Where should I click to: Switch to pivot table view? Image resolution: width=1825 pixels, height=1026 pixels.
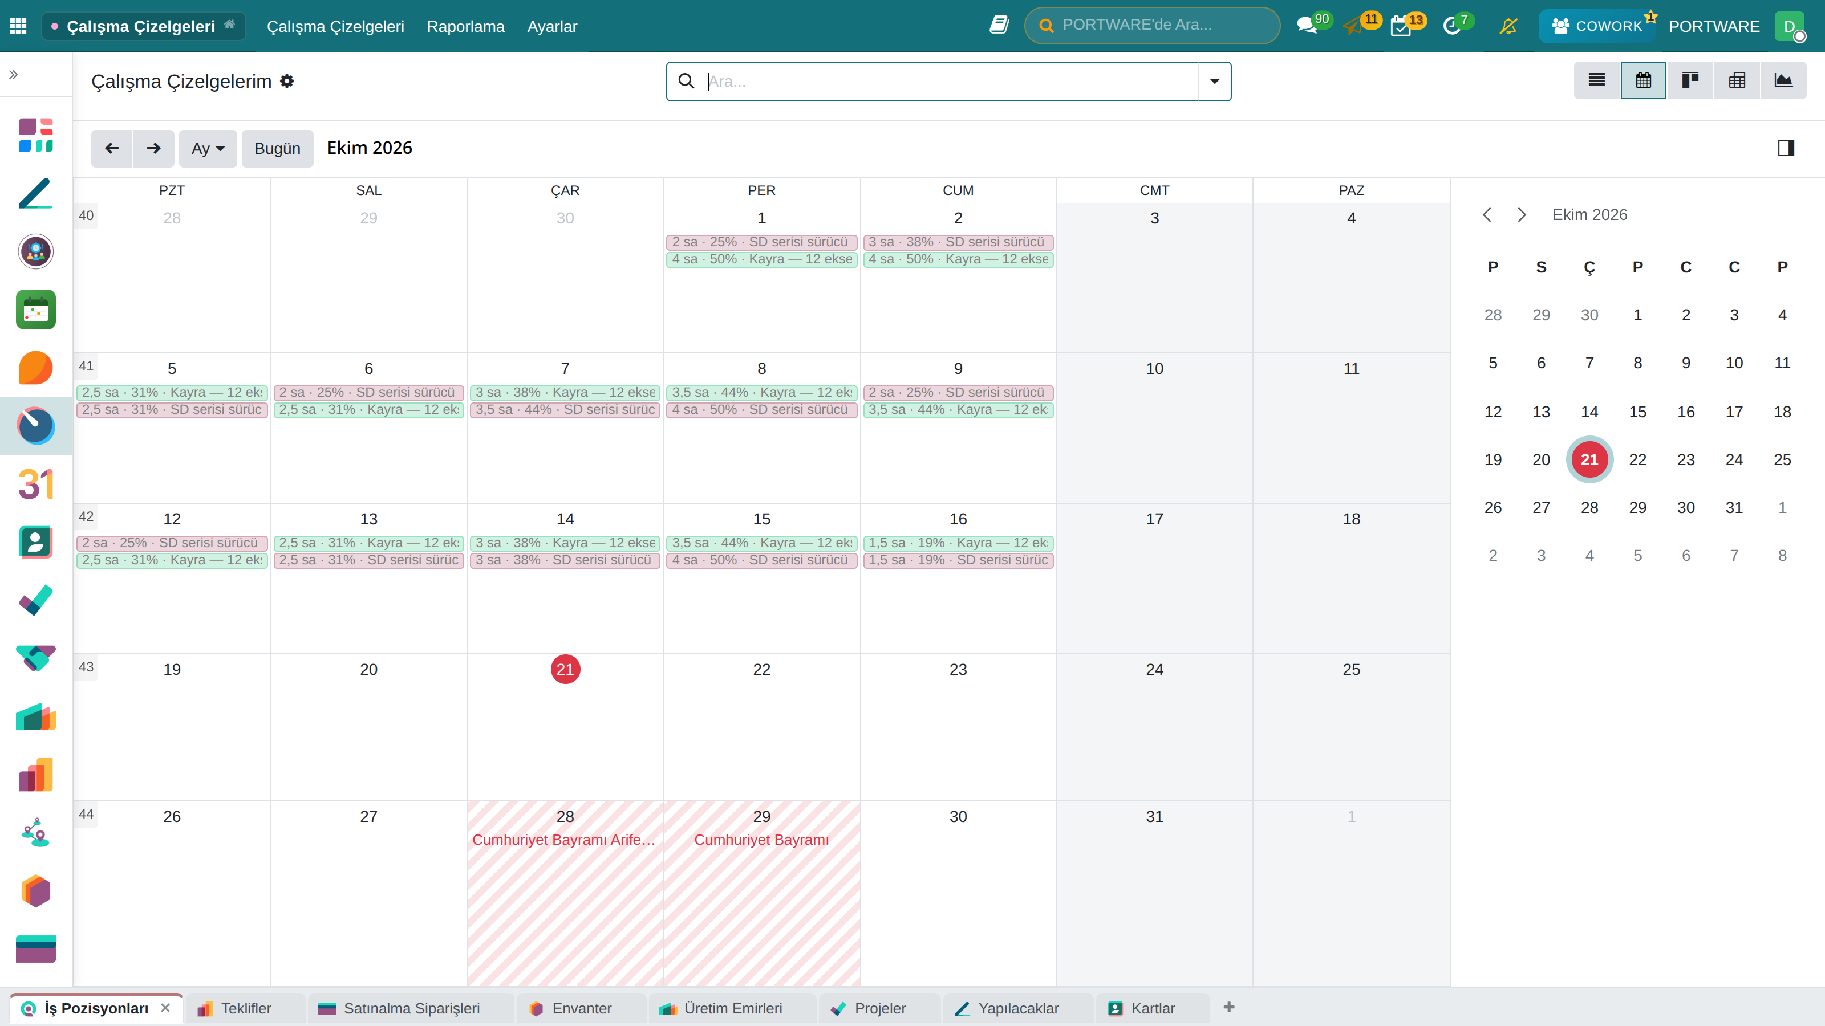(x=1737, y=80)
